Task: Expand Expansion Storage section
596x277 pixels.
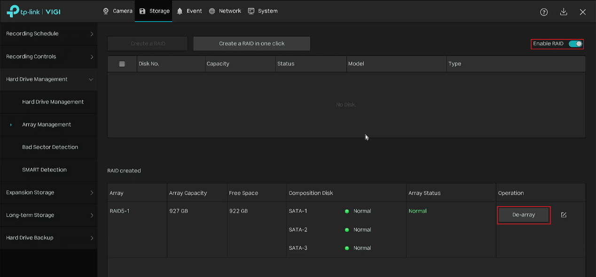Action: (48, 192)
